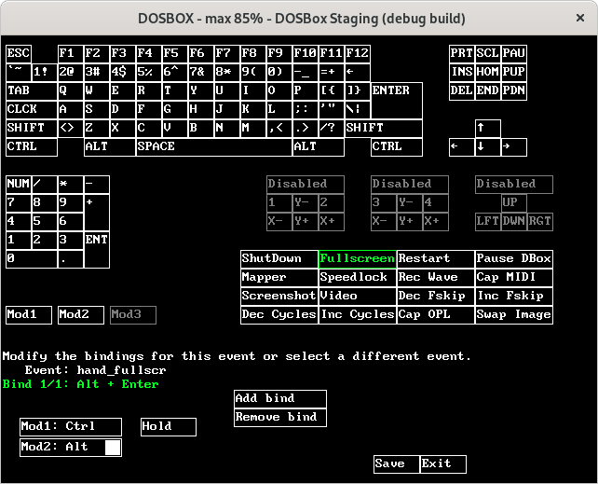Click Add bind
This screenshot has width=598, height=484.
[x=280, y=399]
